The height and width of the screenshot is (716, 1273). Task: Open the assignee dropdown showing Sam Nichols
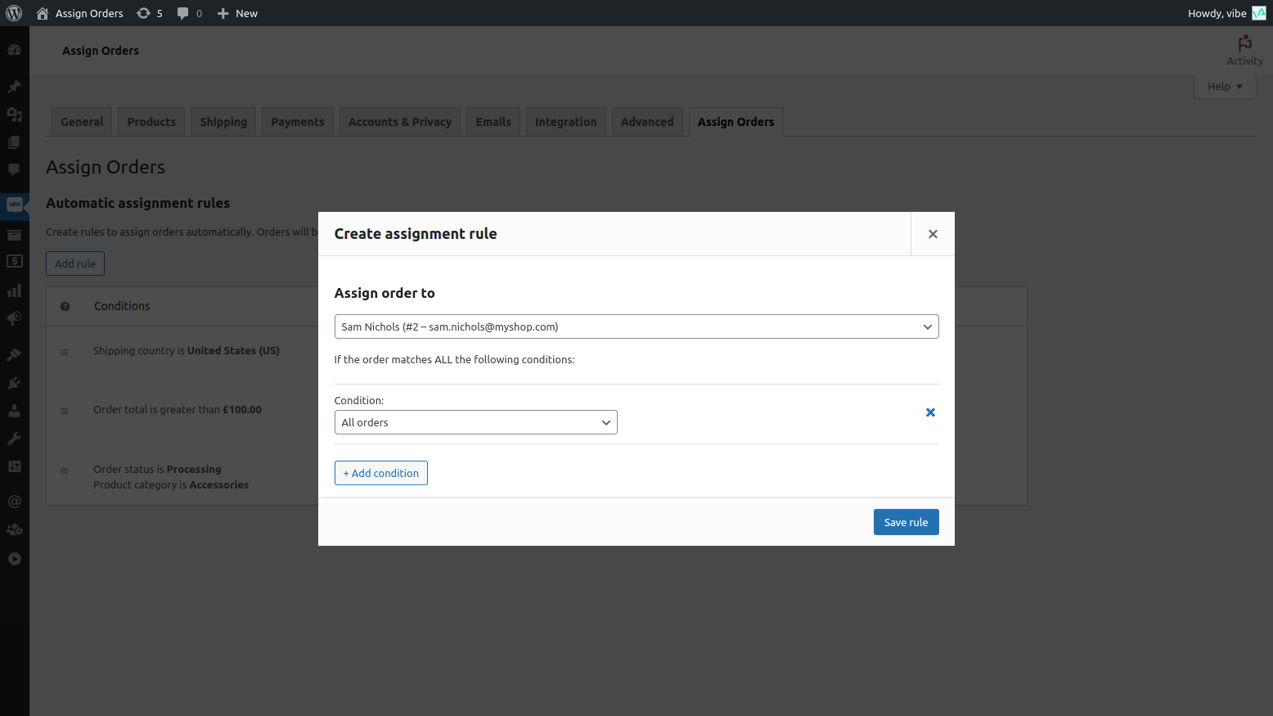coord(636,326)
